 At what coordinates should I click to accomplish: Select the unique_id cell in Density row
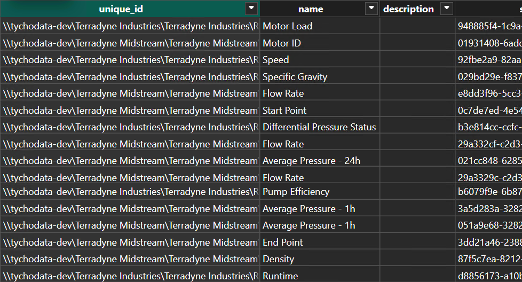point(130,258)
